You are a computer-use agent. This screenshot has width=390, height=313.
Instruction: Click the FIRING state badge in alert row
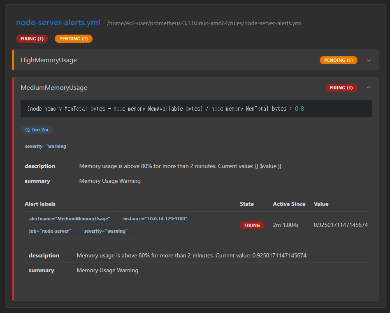coord(252,225)
